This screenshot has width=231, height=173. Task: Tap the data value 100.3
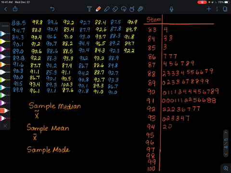point(67,85)
